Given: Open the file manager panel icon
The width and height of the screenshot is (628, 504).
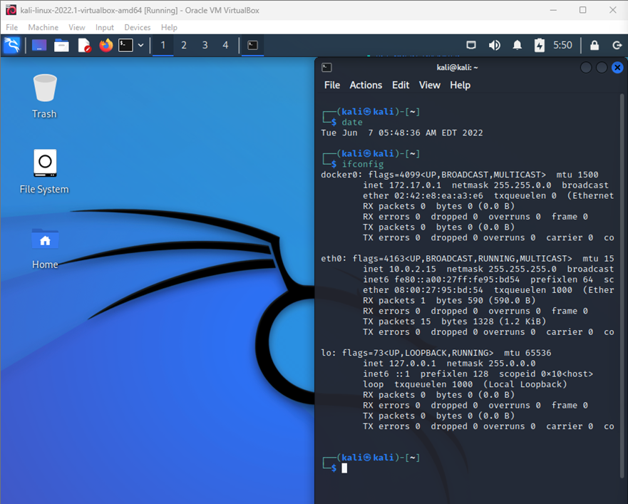Looking at the screenshot, I should 61,46.
